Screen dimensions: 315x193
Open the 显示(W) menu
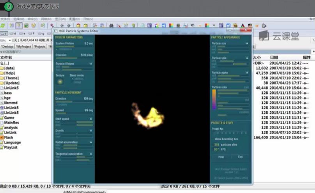click(60, 19)
